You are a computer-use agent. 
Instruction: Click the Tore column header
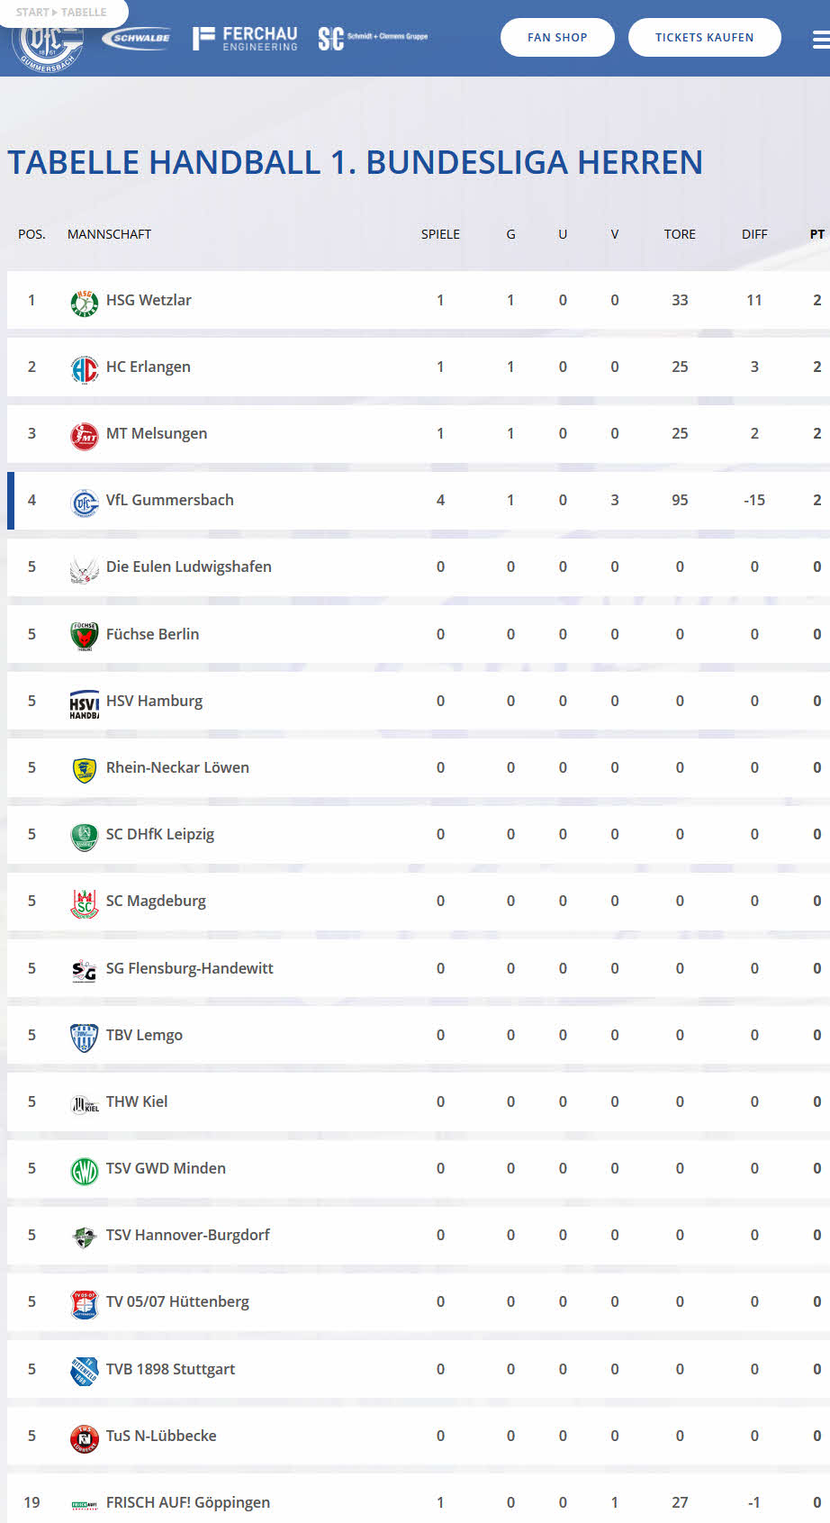(x=680, y=234)
